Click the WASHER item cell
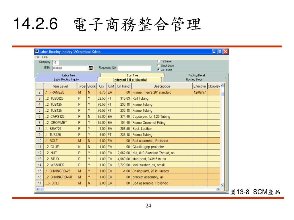The width and height of the screenshot is (294, 220). 60,165
